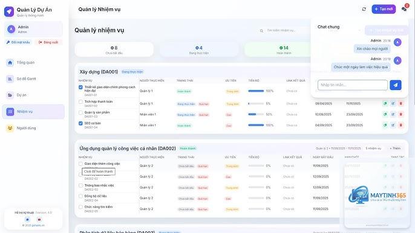Delete the SEO cơ bản task

coord(401,125)
